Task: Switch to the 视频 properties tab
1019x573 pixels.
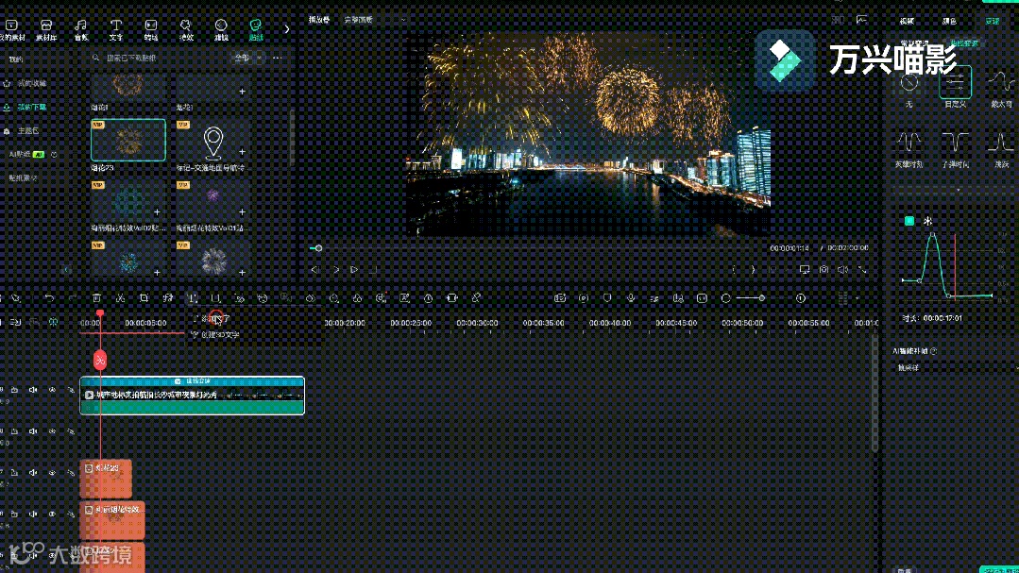Action: point(907,22)
